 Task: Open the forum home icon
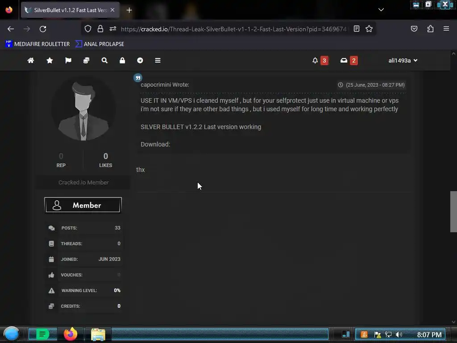click(x=31, y=60)
